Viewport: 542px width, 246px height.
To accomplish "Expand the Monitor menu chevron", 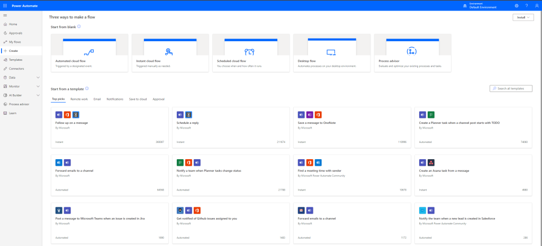I will pos(38,86).
